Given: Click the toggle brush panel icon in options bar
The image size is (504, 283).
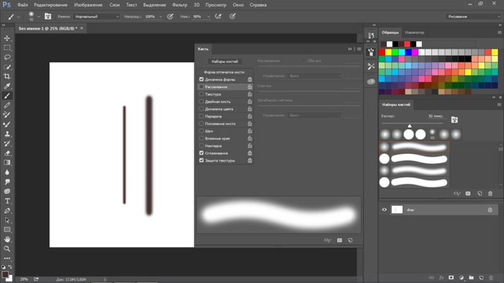Looking at the screenshot, I should 47,16.
